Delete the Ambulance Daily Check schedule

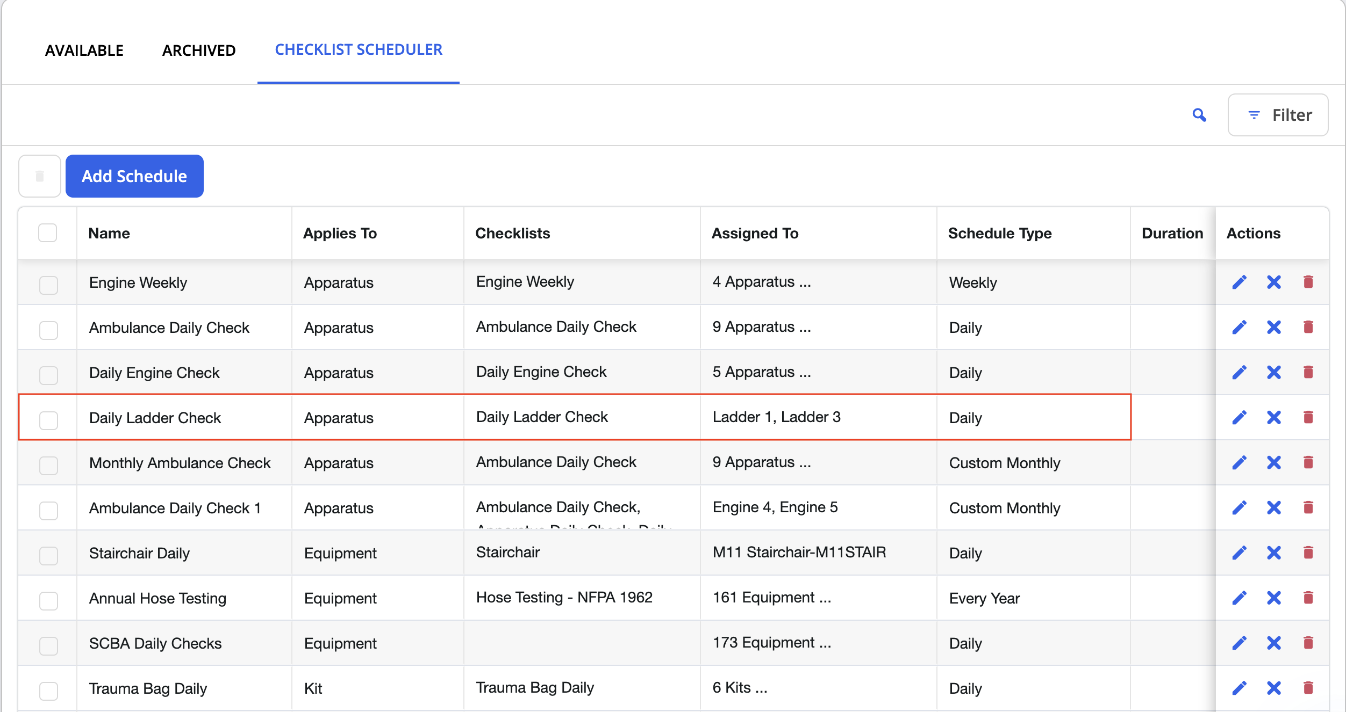pos(1308,327)
